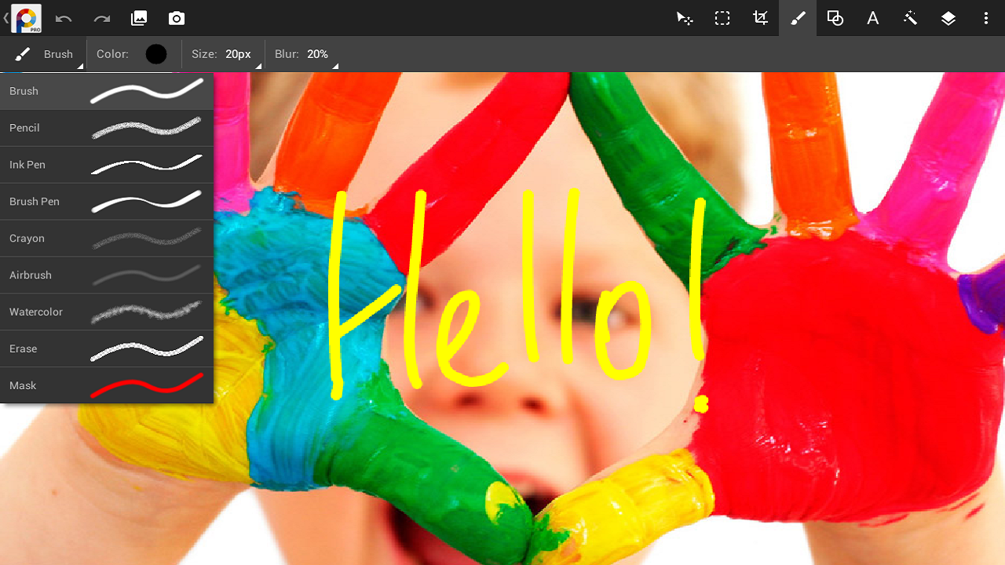This screenshot has height=565, width=1005.
Task: Select the Crop tool
Action: point(759,18)
